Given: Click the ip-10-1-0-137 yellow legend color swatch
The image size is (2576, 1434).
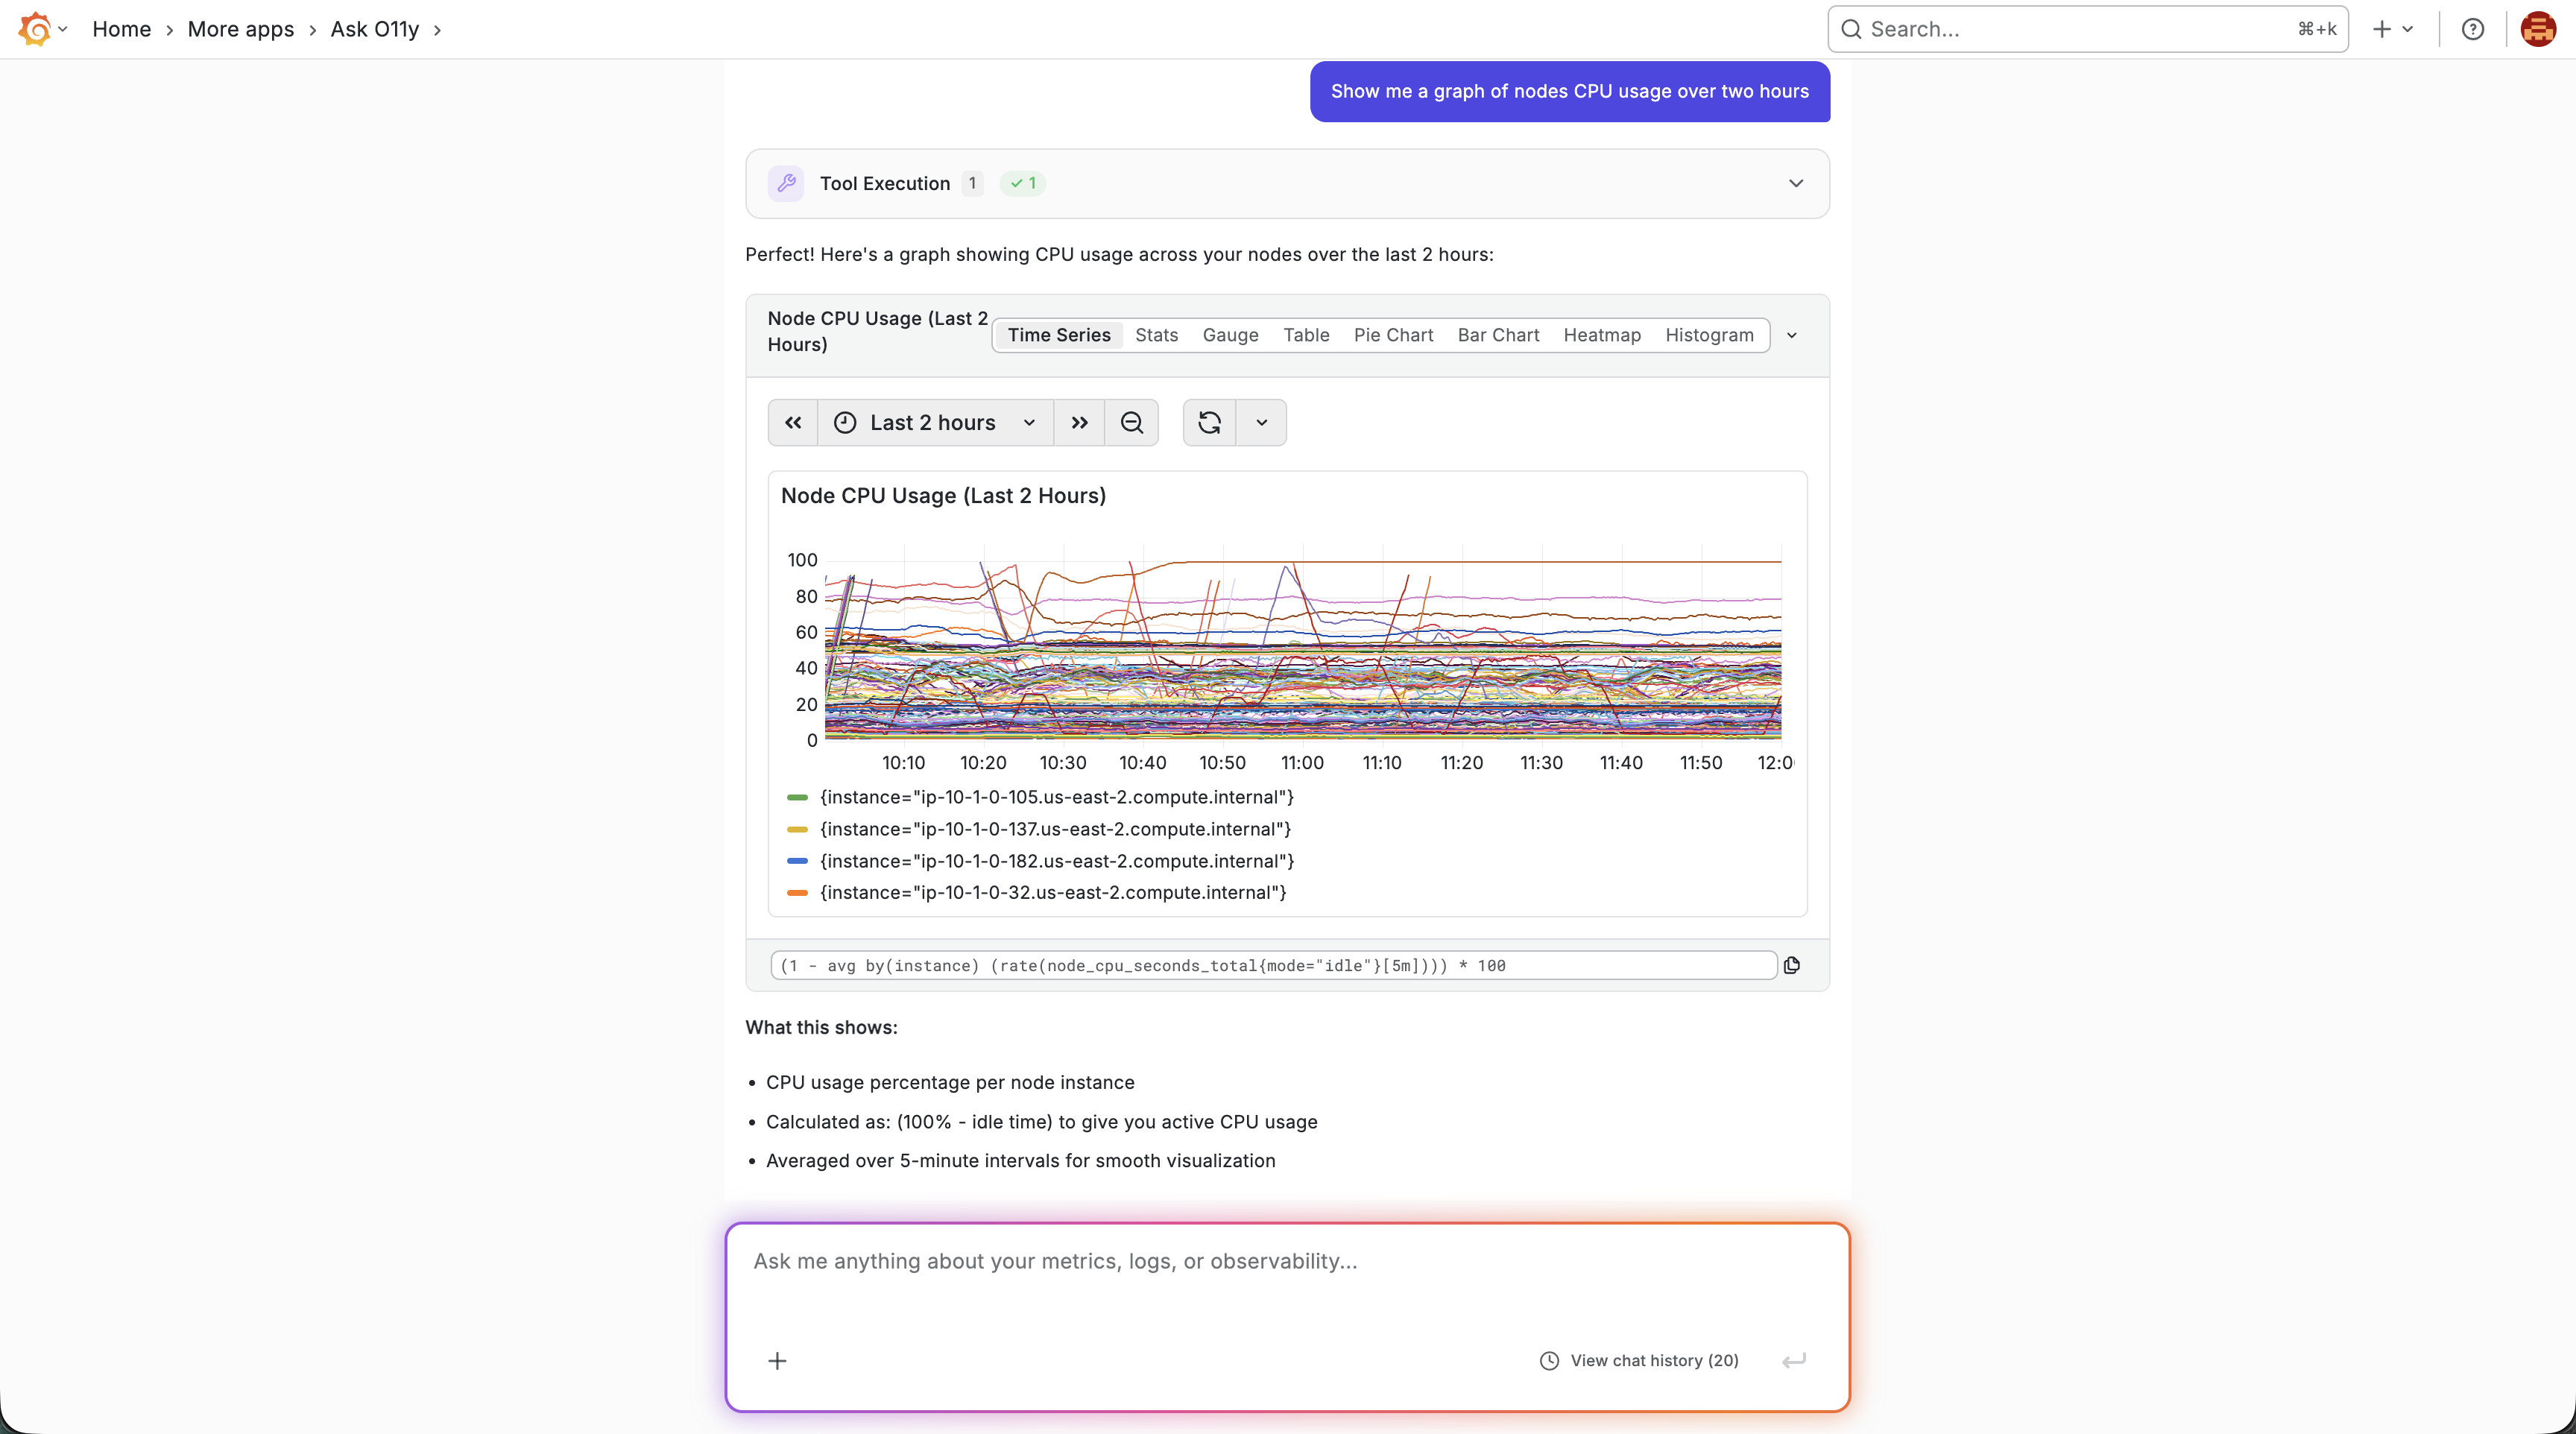Looking at the screenshot, I should point(797,830).
